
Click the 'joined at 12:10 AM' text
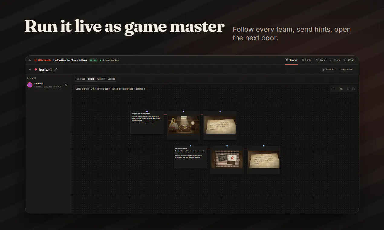point(53,87)
